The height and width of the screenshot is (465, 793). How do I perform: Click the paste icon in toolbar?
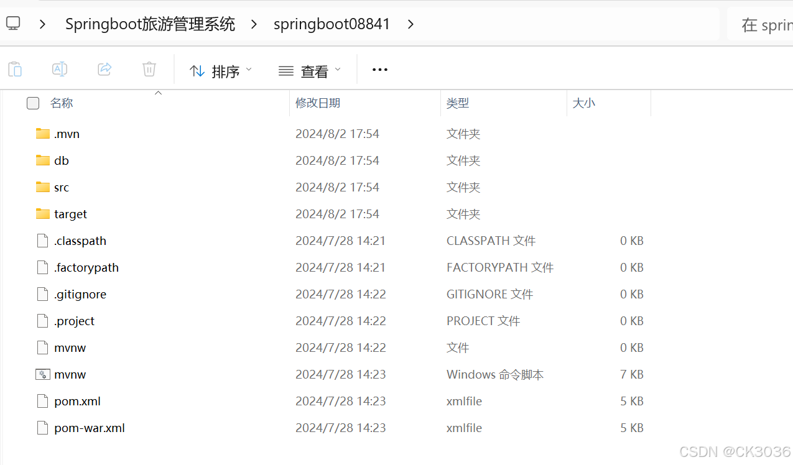(x=15, y=69)
